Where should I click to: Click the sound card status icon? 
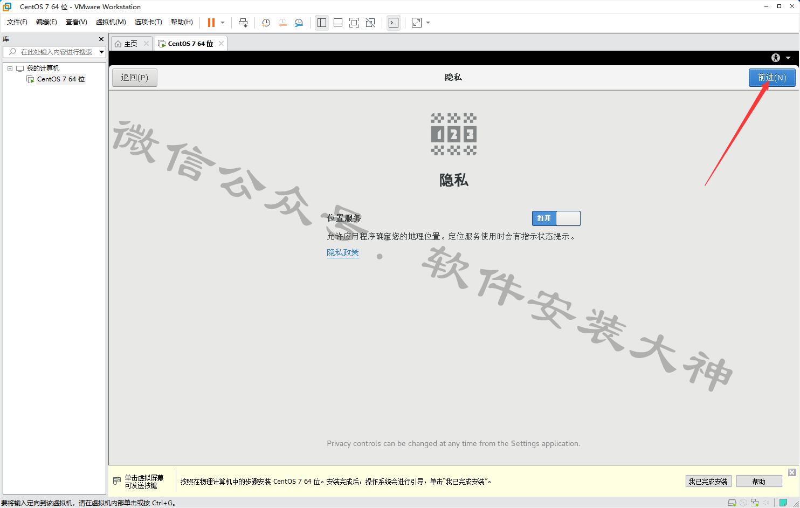pyautogui.click(x=766, y=503)
